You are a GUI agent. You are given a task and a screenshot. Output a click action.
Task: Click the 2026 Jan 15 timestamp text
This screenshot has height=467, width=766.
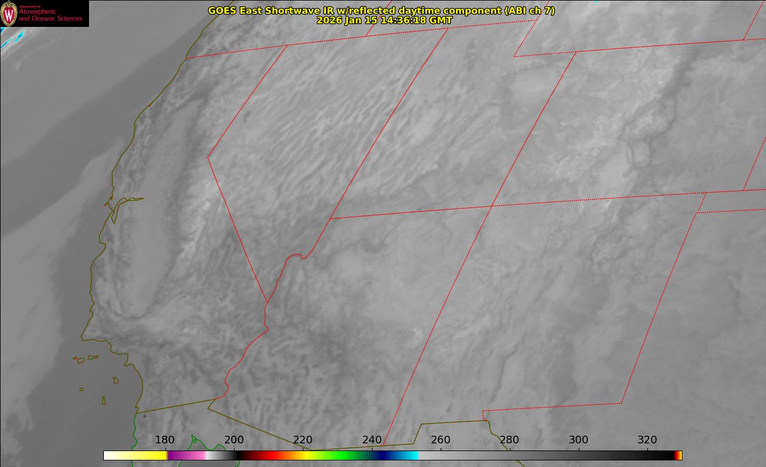tap(384, 20)
